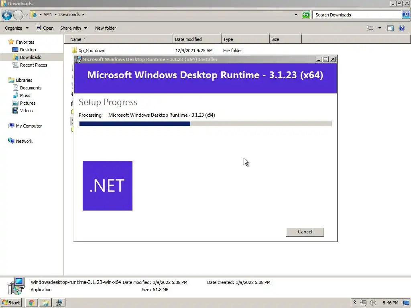
Task: Click the installer file icon in details pane
Action: pyautogui.click(x=16, y=286)
